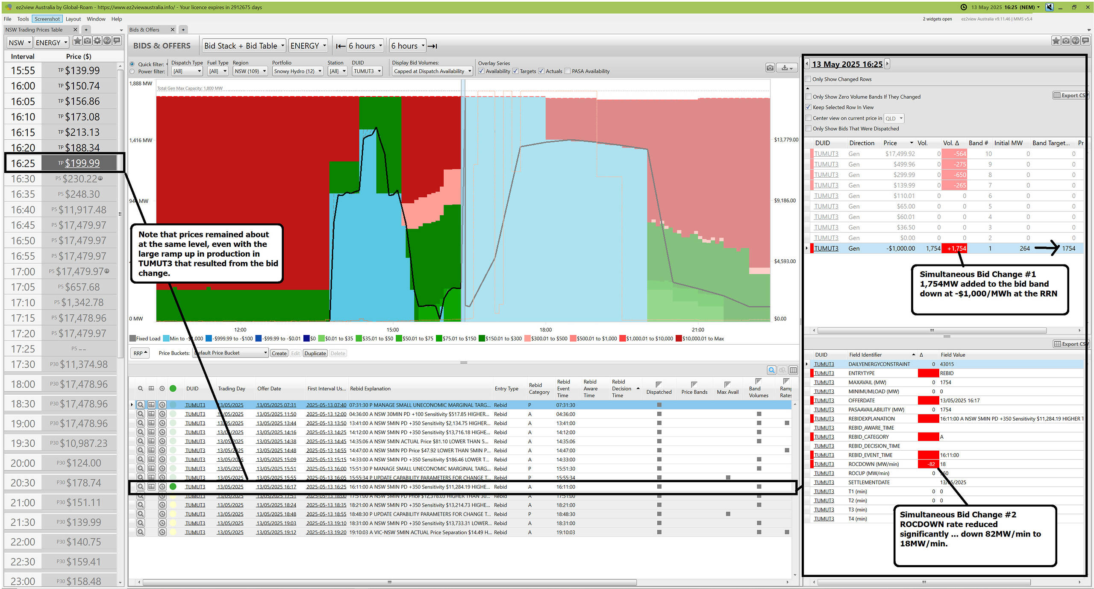This screenshot has height=589, width=1094.
Task: Open the File menu
Action: click(x=8, y=19)
